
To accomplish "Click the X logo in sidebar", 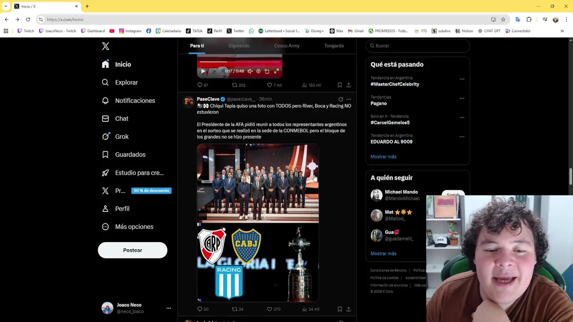I will click(x=106, y=46).
